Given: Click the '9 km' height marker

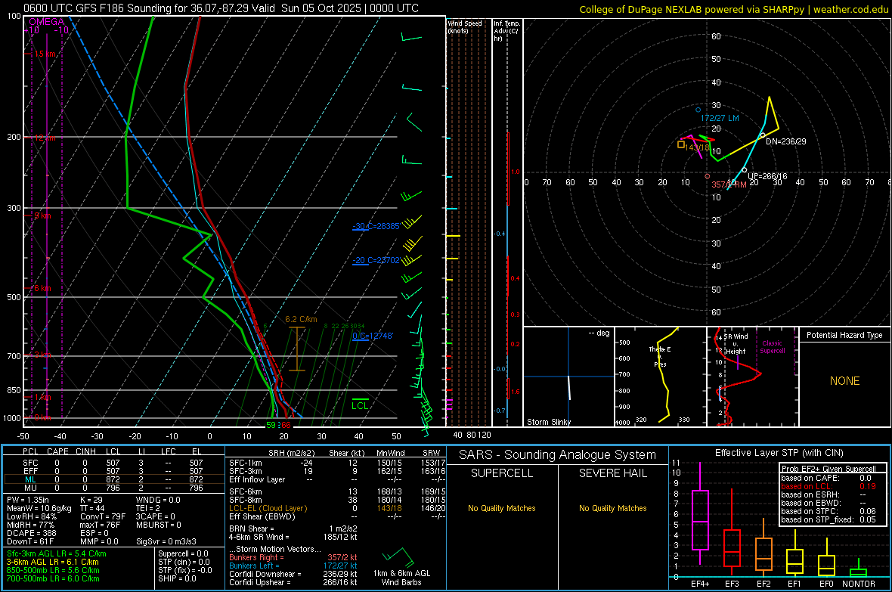Looking at the screenshot, I should [42, 215].
